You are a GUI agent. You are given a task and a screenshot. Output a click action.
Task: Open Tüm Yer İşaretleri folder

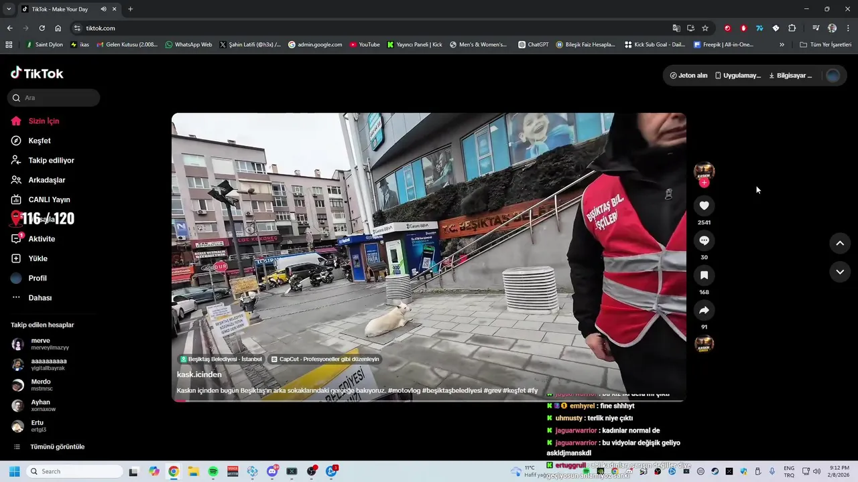[826, 45]
